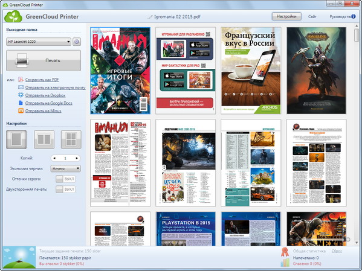Open the HP LaserJet 1020 printer dropdown
This screenshot has width=362, height=271.
pyautogui.click(x=39, y=42)
